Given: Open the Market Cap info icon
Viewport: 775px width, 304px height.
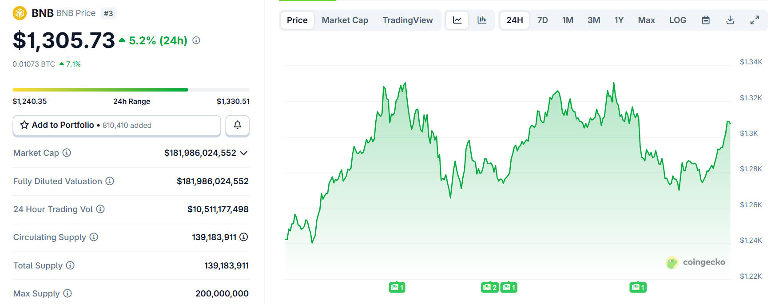Looking at the screenshot, I should click(x=67, y=153).
